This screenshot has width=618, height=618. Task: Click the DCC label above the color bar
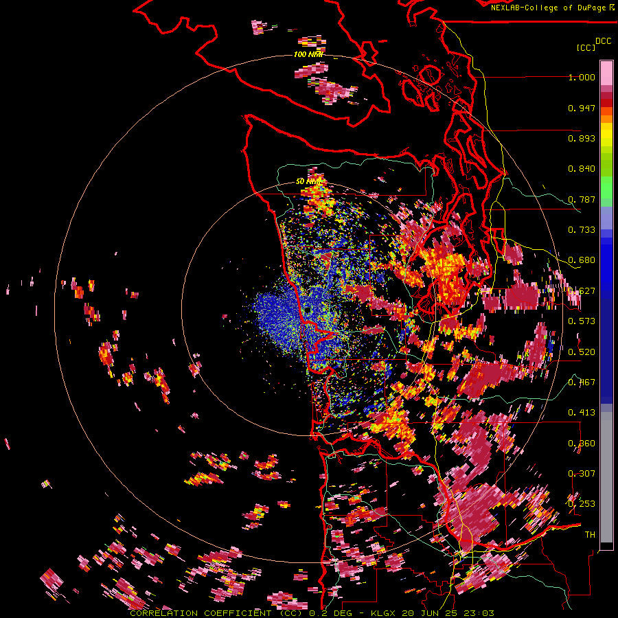point(603,41)
